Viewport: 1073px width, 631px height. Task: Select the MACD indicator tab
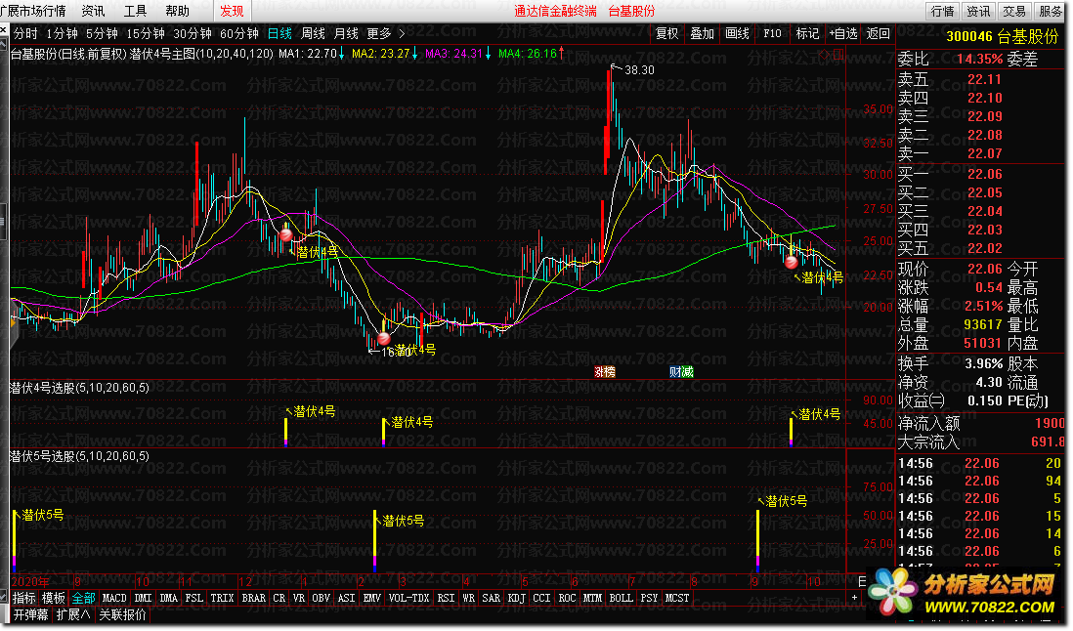[114, 598]
